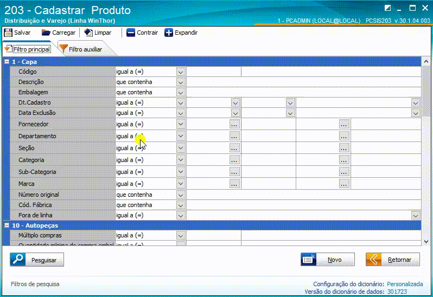
Task: Click the Limpar eraser button
Action: click(x=98, y=33)
